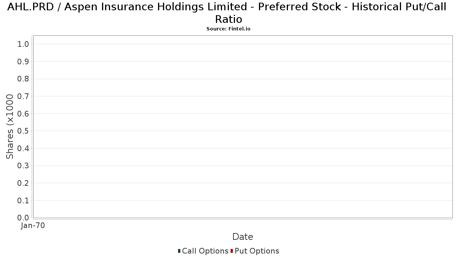This screenshot has width=457, height=257.
Task: Click the 0.4 y-axis tick label
Action: point(23,148)
